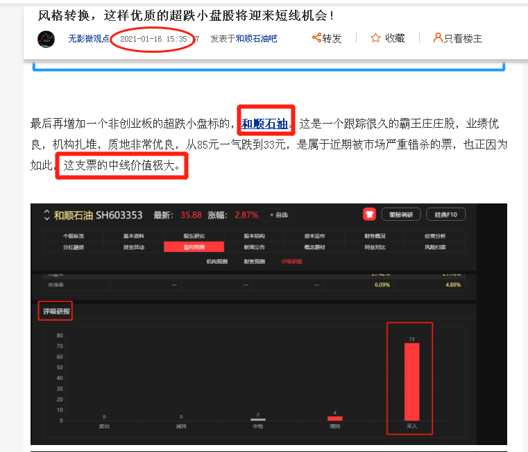The width and height of the screenshot is (528, 452).
Task: Click the stock code SH603353
Action: coord(119,215)
